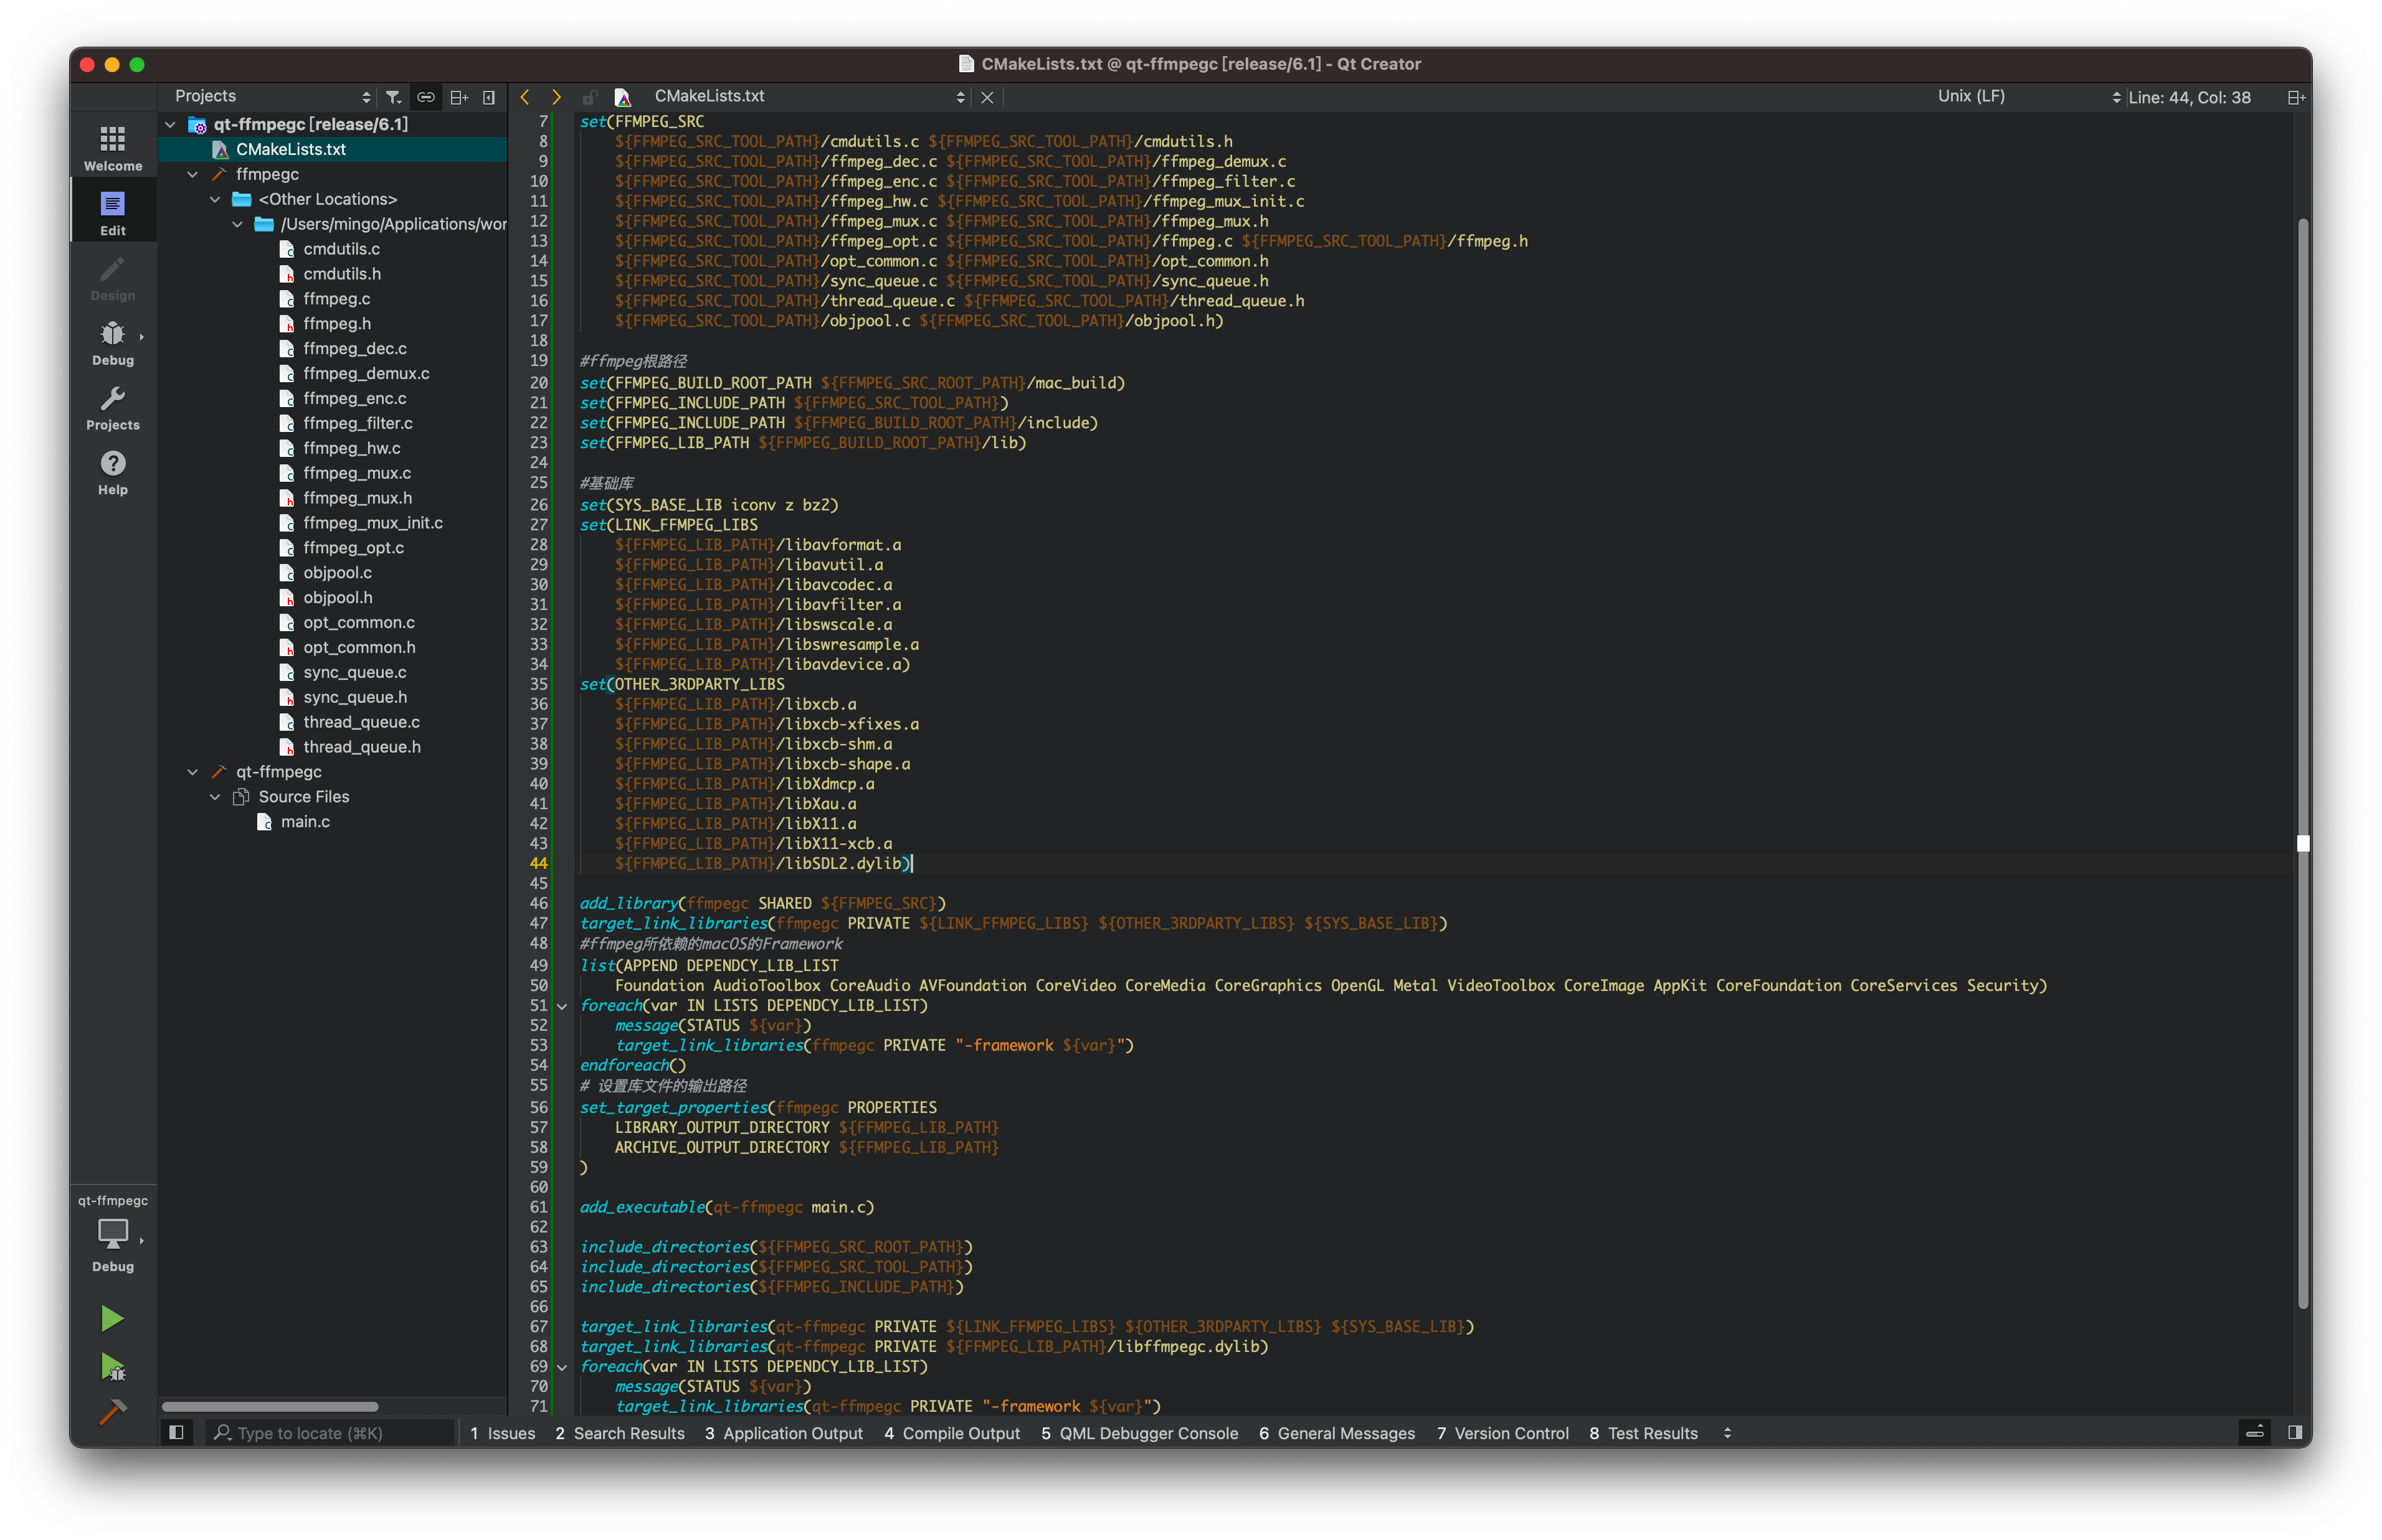This screenshot has width=2382, height=1540.
Task: Open the Projects mode settings
Action: (x=112, y=405)
